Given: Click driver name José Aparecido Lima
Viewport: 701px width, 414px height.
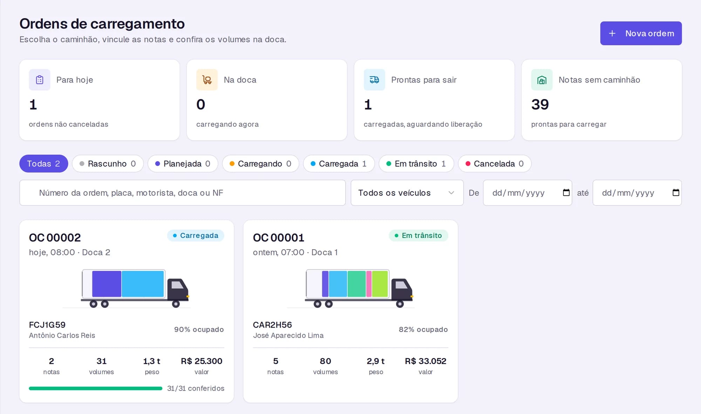Looking at the screenshot, I should (x=288, y=335).
